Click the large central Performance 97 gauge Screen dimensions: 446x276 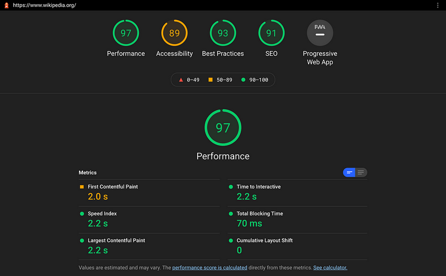click(223, 128)
